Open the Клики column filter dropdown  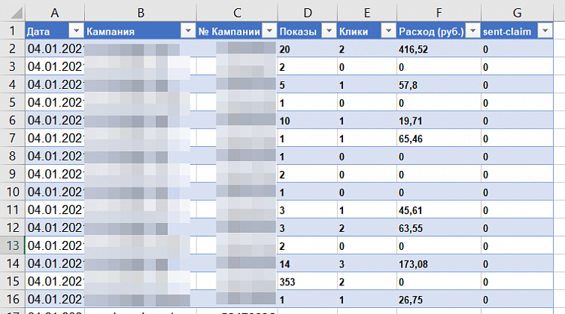click(388, 31)
